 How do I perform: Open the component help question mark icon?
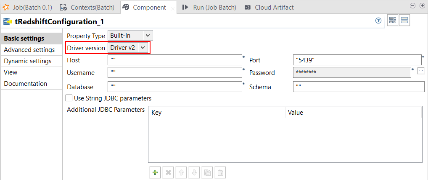click(x=378, y=21)
